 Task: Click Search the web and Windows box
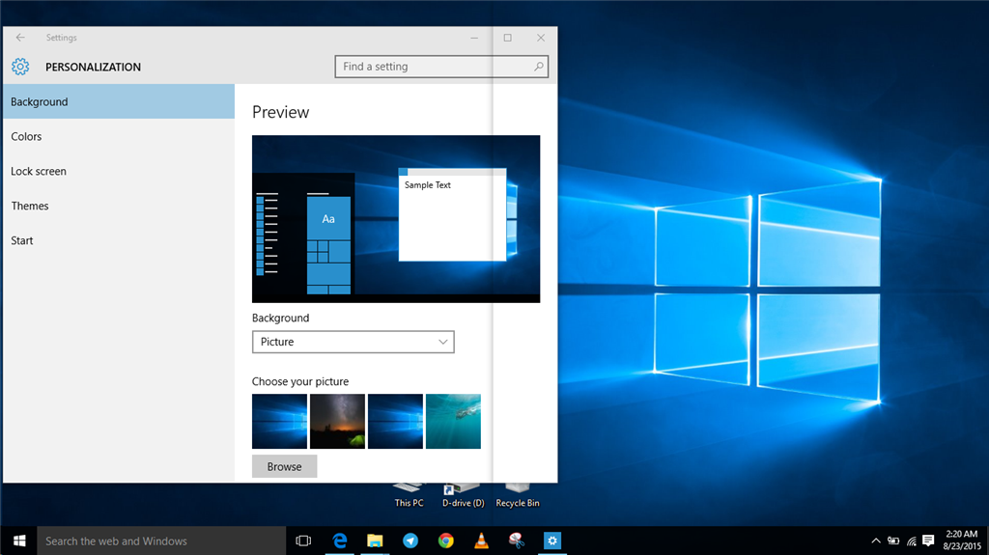click(x=161, y=541)
